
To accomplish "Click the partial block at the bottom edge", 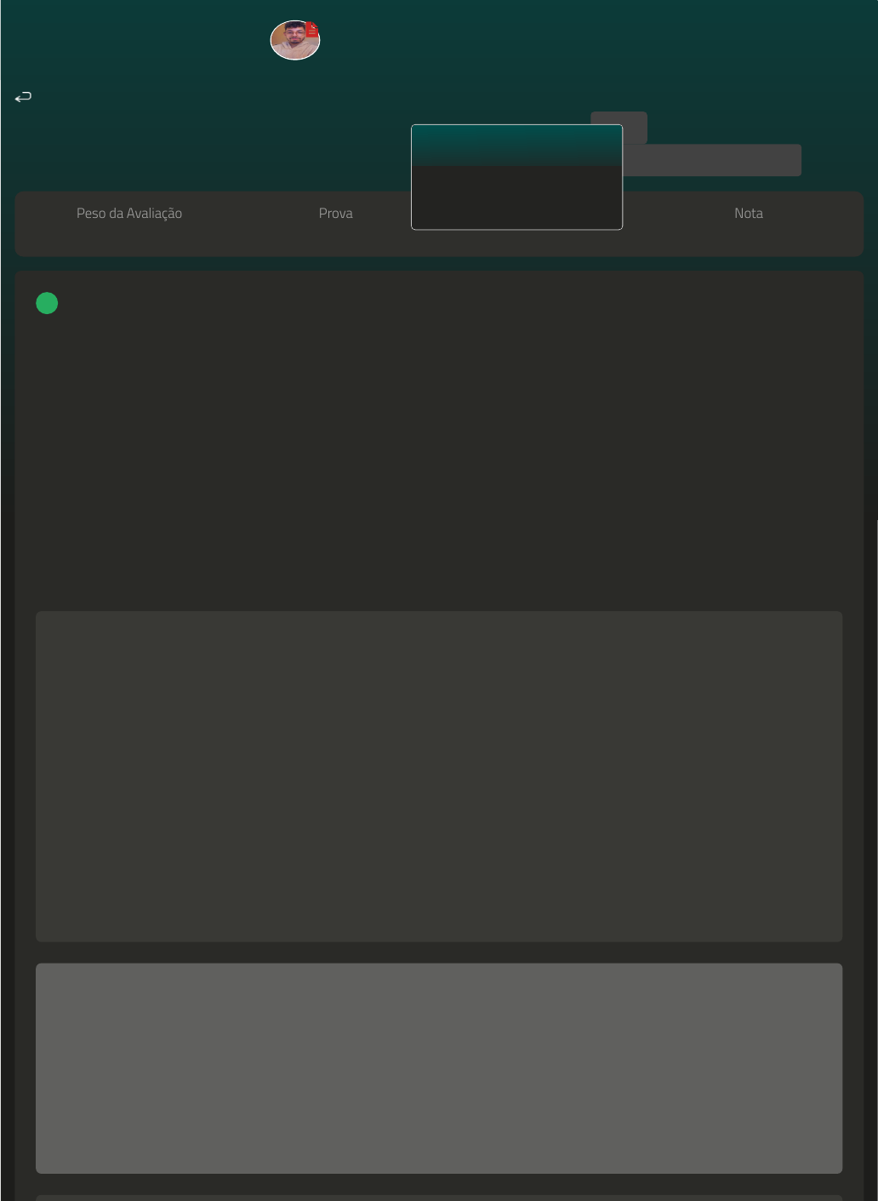I will pos(439,1198).
